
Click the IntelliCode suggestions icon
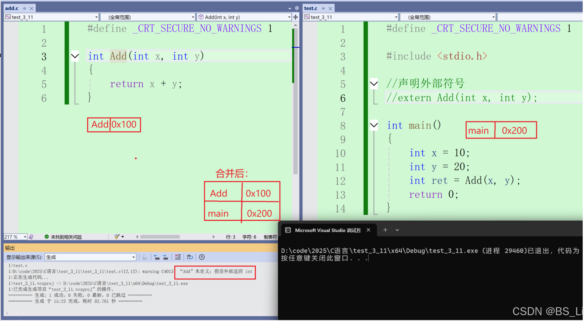click(x=31, y=237)
